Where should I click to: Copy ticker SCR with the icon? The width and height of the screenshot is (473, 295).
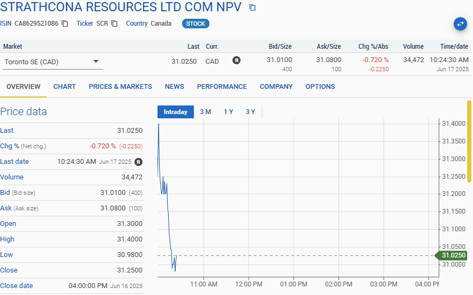114,24
